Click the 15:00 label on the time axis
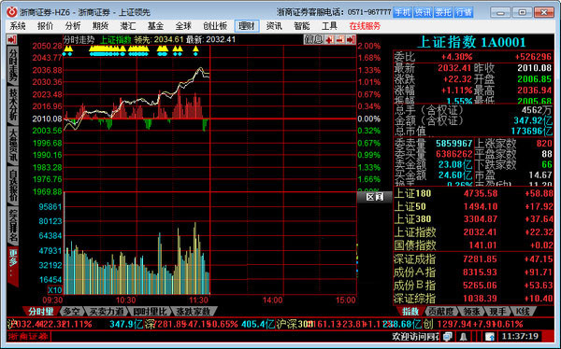This screenshot has width=561, height=349. point(346,300)
